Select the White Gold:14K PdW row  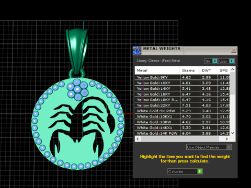[x=182, y=133]
